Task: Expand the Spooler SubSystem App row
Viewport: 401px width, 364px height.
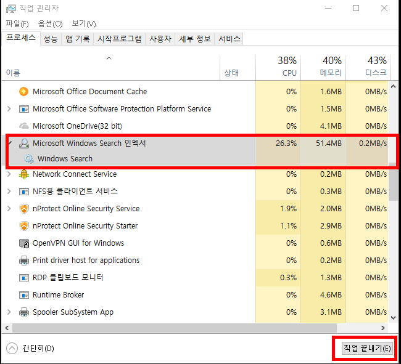Action: (x=9, y=312)
